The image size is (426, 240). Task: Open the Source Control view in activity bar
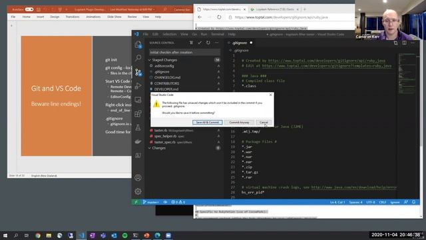pyautogui.click(x=138, y=72)
